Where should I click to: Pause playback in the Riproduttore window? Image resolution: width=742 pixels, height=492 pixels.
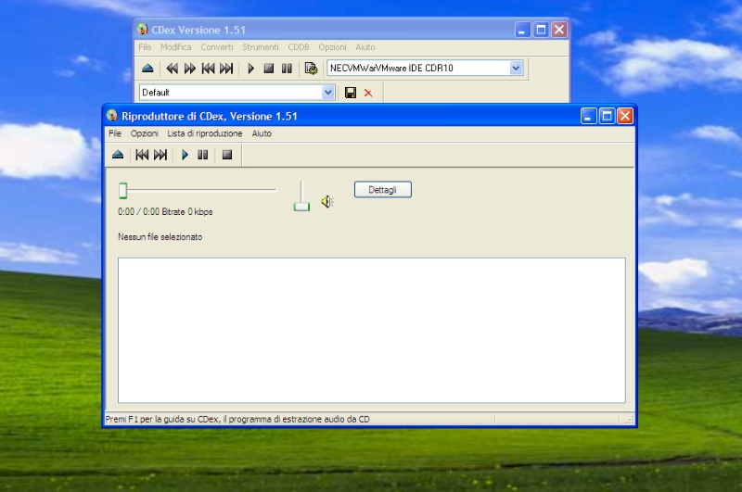pos(202,155)
